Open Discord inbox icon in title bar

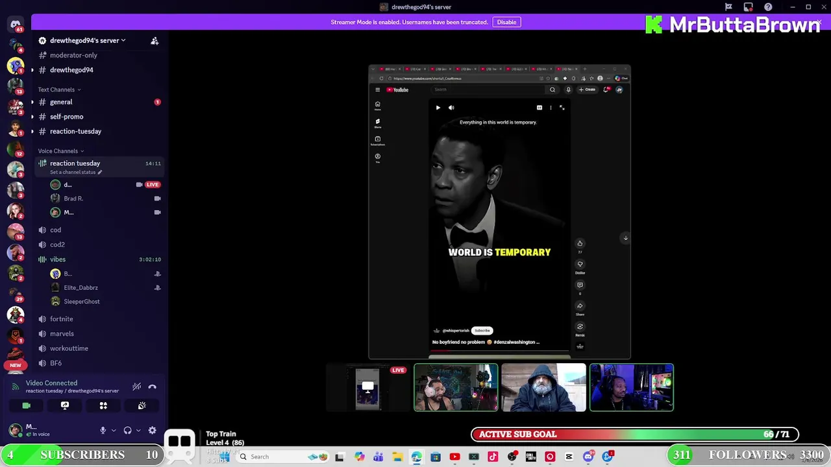pyautogui.click(x=748, y=7)
